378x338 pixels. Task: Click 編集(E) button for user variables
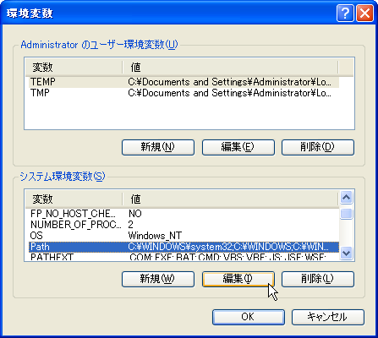[x=238, y=147]
